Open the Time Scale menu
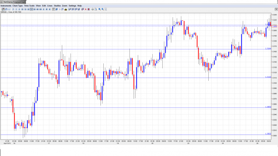 point(29,6)
